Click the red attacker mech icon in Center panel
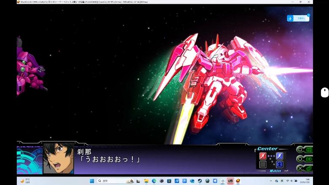The image size is (329, 185). click(x=263, y=156)
